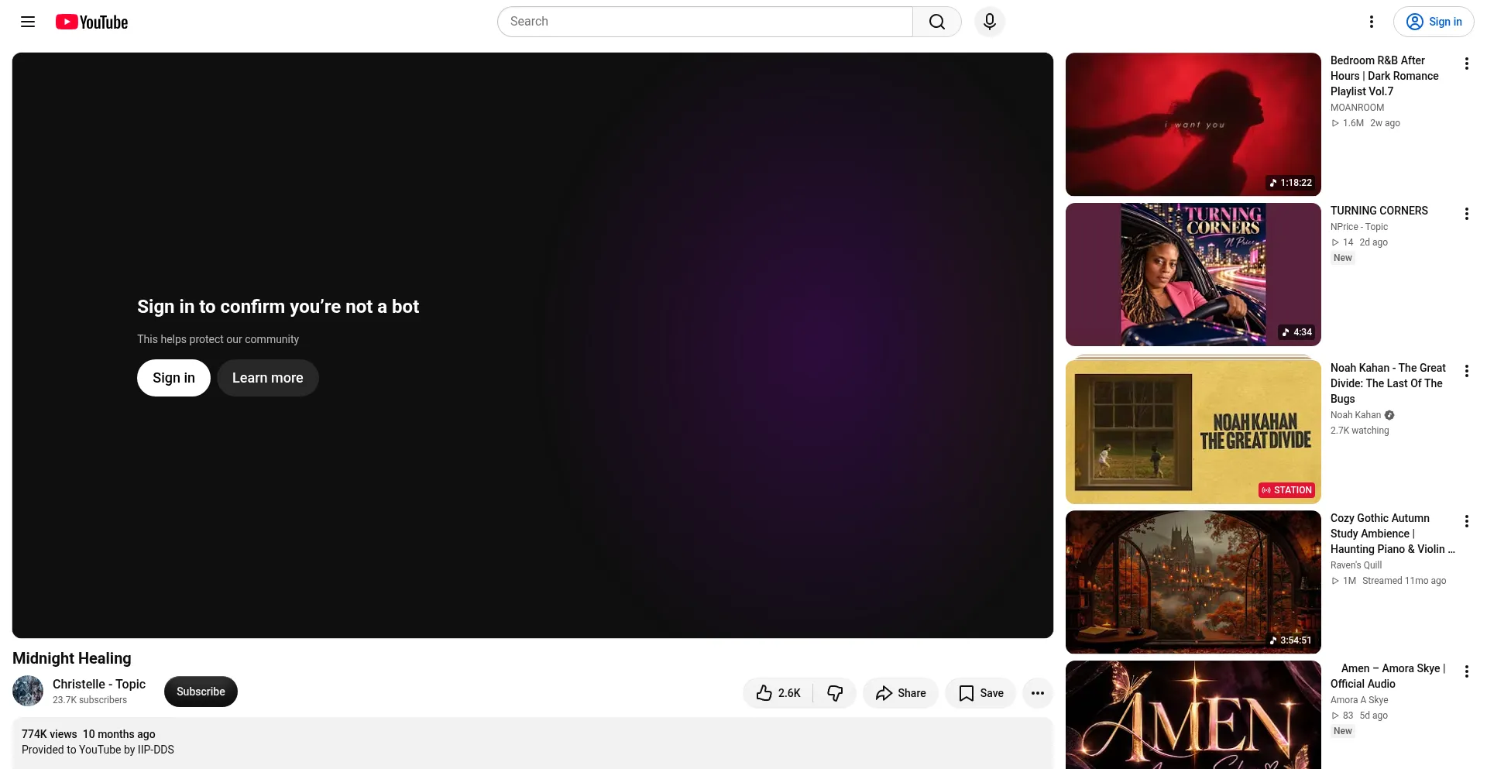This screenshot has height=769, width=1487.
Task: Open the settings three-dot menu in header
Action: (x=1372, y=22)
